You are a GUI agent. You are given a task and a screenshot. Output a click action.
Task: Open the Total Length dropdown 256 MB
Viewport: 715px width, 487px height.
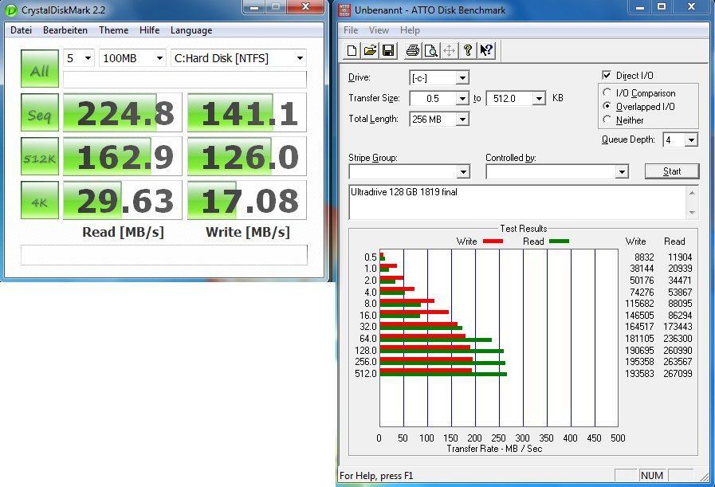pos(462,120)
